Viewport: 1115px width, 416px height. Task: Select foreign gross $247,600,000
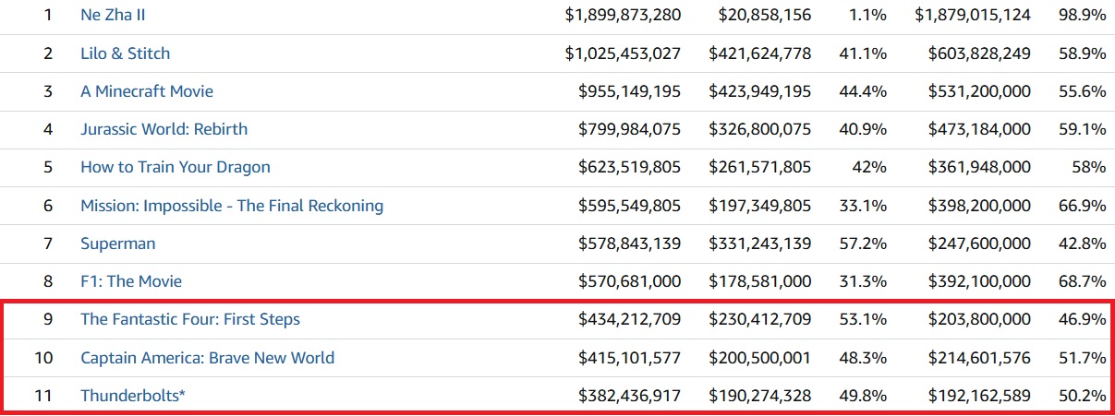979,244
